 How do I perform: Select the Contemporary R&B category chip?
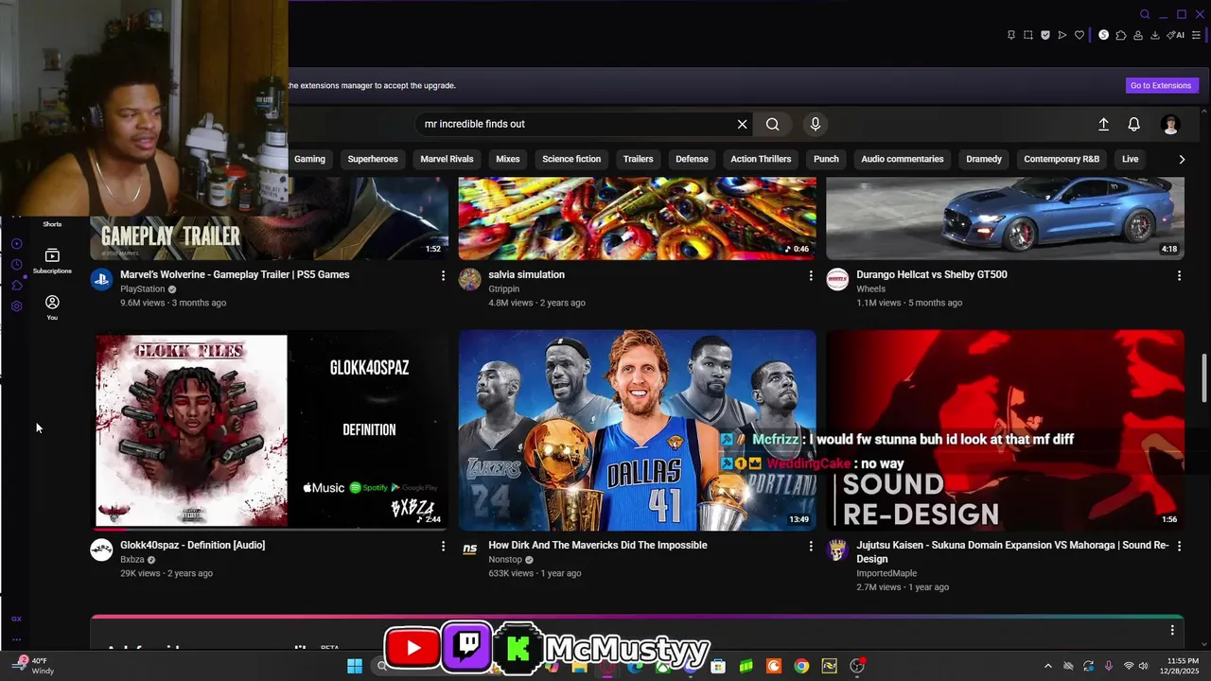point(1062,159)
